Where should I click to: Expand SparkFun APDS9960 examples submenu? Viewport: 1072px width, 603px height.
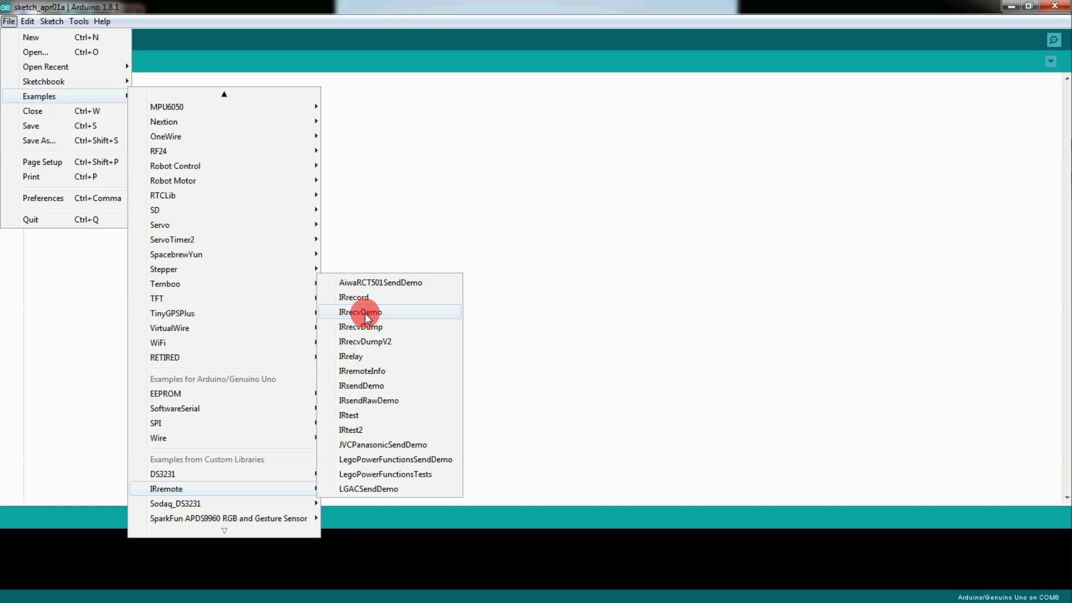pyautogui.click(x=228, y=519)
